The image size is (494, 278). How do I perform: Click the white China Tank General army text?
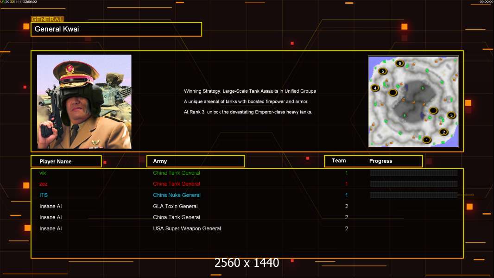point(177,217)
